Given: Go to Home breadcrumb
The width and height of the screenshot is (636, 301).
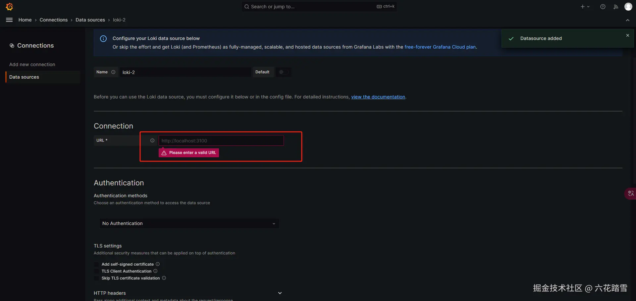Looking at the screenshot, I should 25,20.
